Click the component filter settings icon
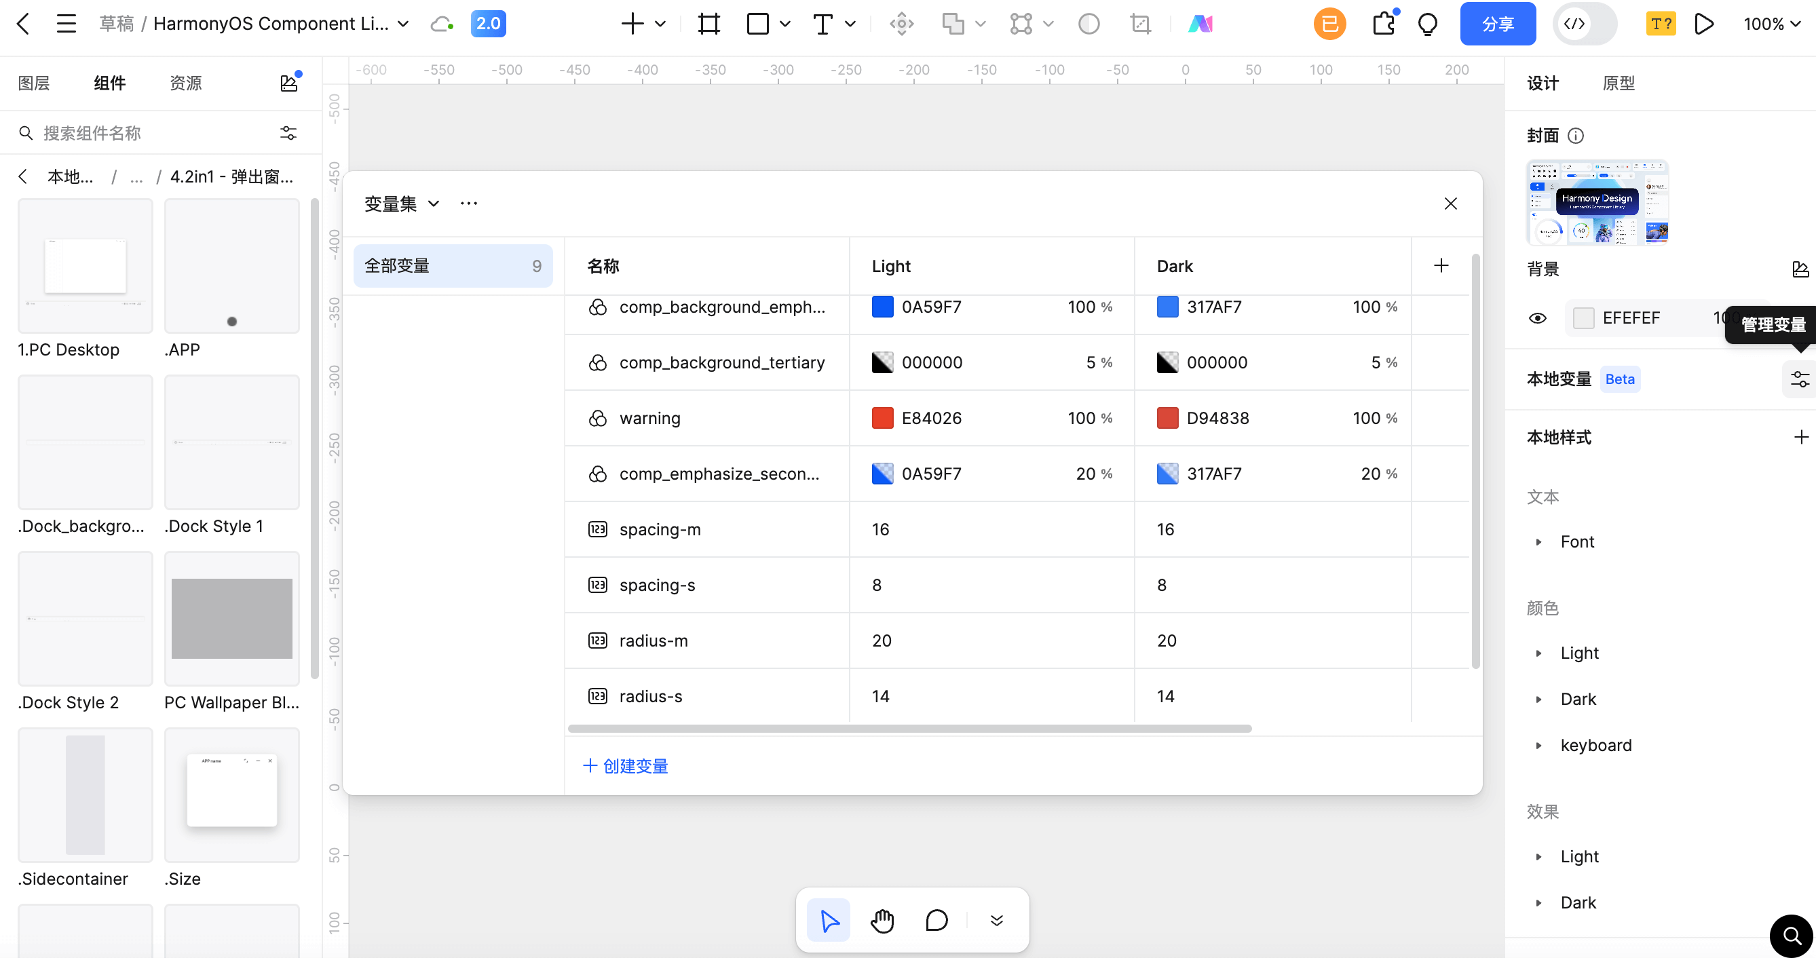Image resolution: width=1816 pixels, height=958 pixels. point(288,133)
